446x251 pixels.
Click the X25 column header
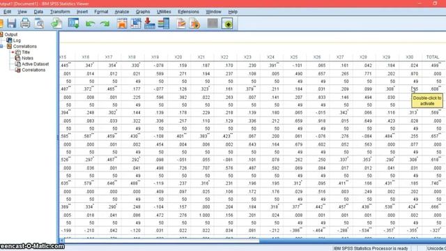(294, 57)
